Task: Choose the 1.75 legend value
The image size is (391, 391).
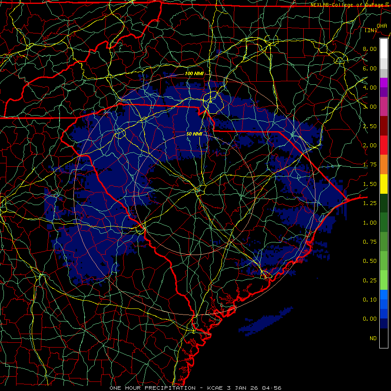Action: click(x=370, y=165)
